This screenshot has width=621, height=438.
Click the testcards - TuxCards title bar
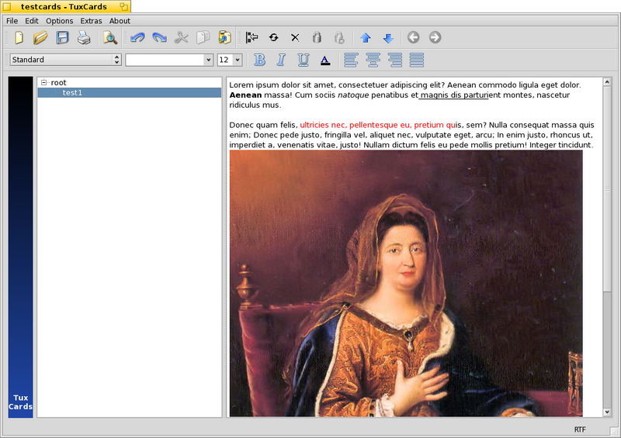64,7
